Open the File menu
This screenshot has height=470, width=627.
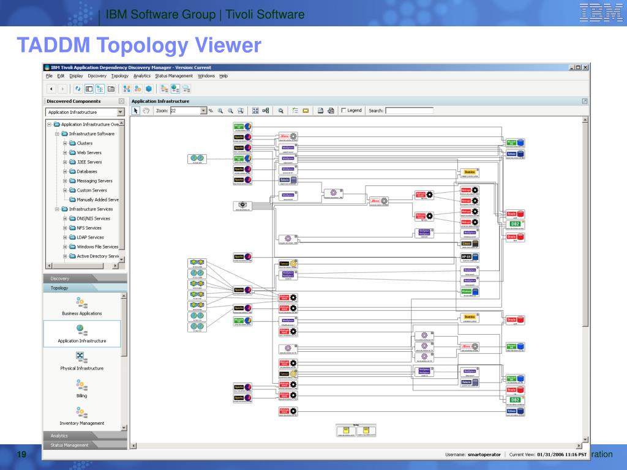pos(49,76)
